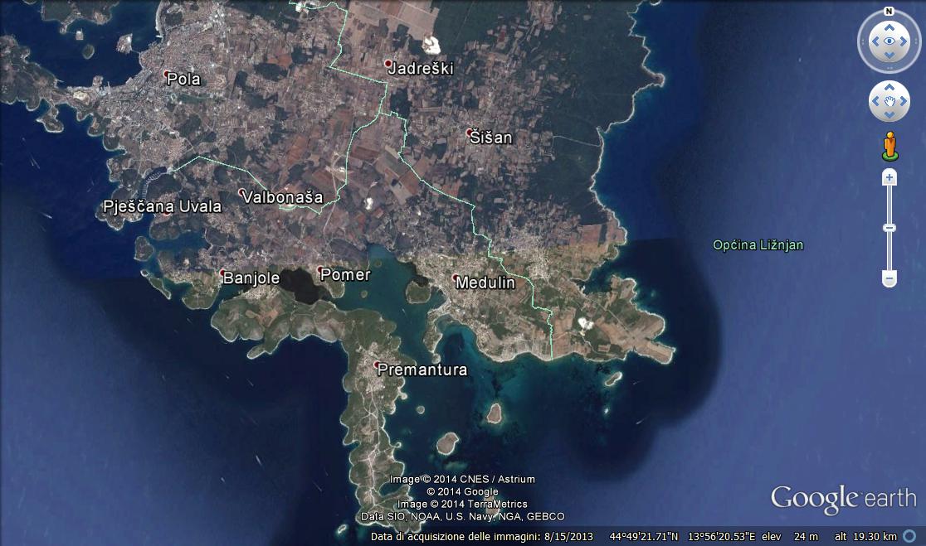Click the zoom slider handle
The image size is (926, 546).
889,228
